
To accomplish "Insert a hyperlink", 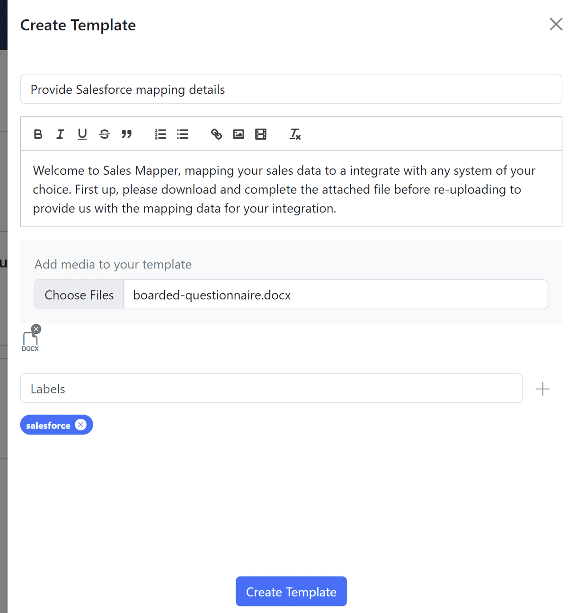I will [216, 134].
